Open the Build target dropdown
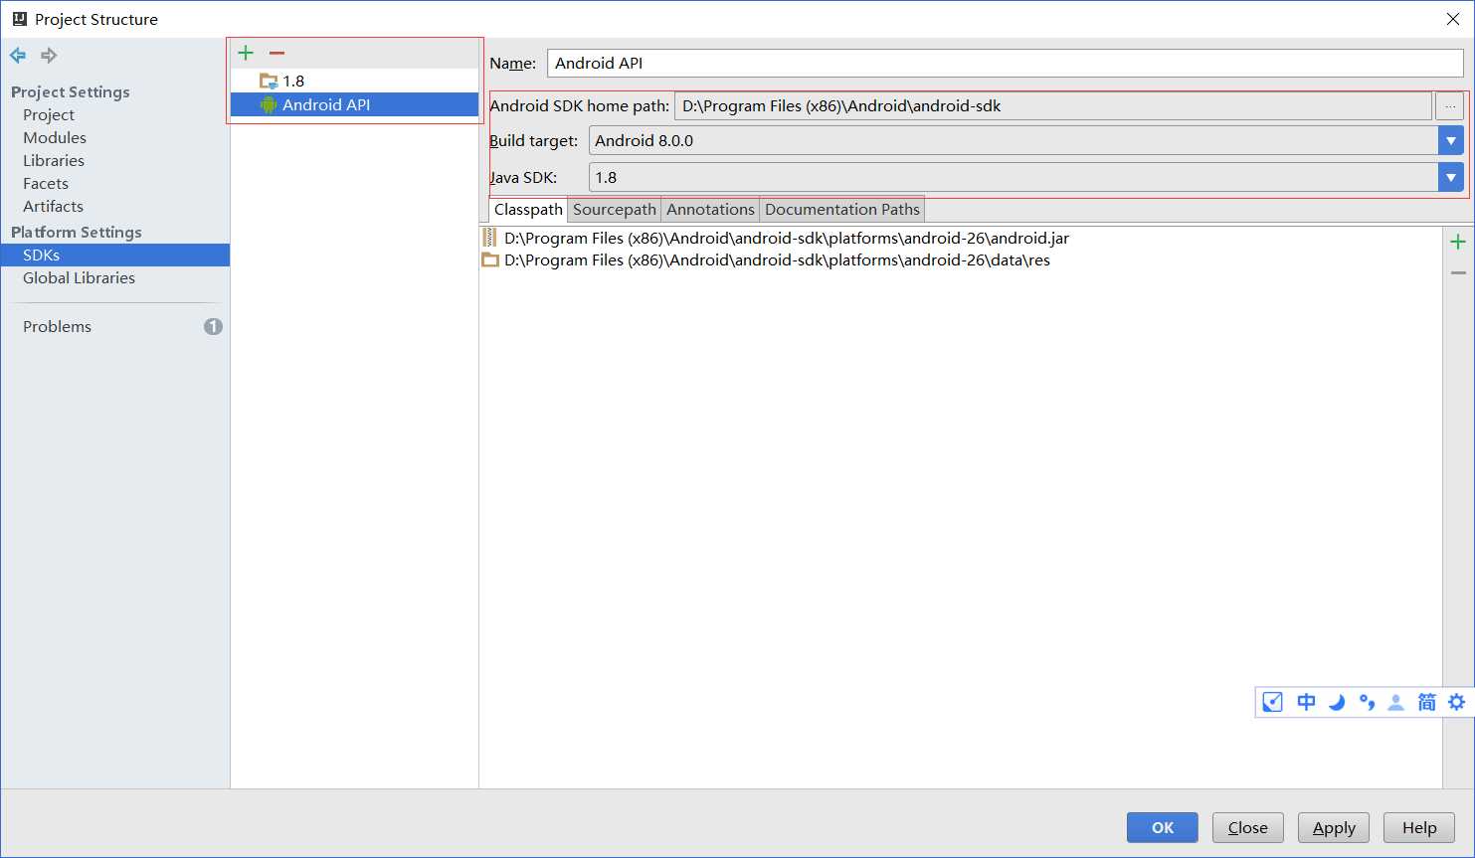This screenshot has height=858, width=1475. [1451, 140]
